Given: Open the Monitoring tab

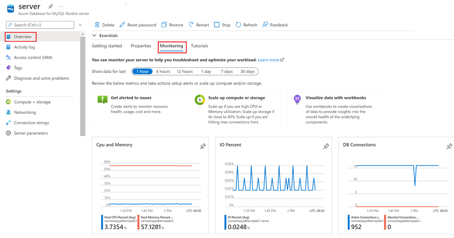Looking at the screenshot, I should [171, 46].
